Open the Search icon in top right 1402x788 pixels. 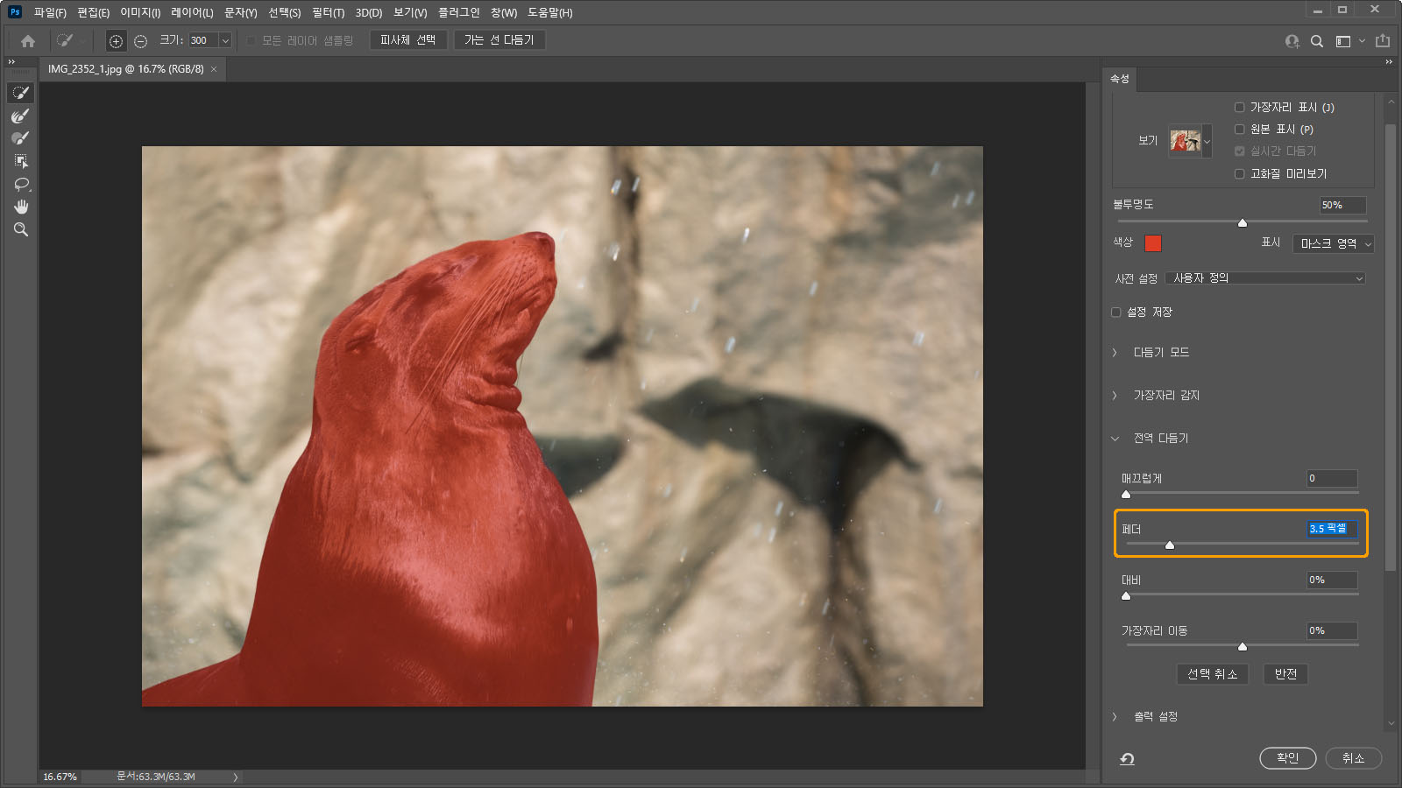point(1317,41)
